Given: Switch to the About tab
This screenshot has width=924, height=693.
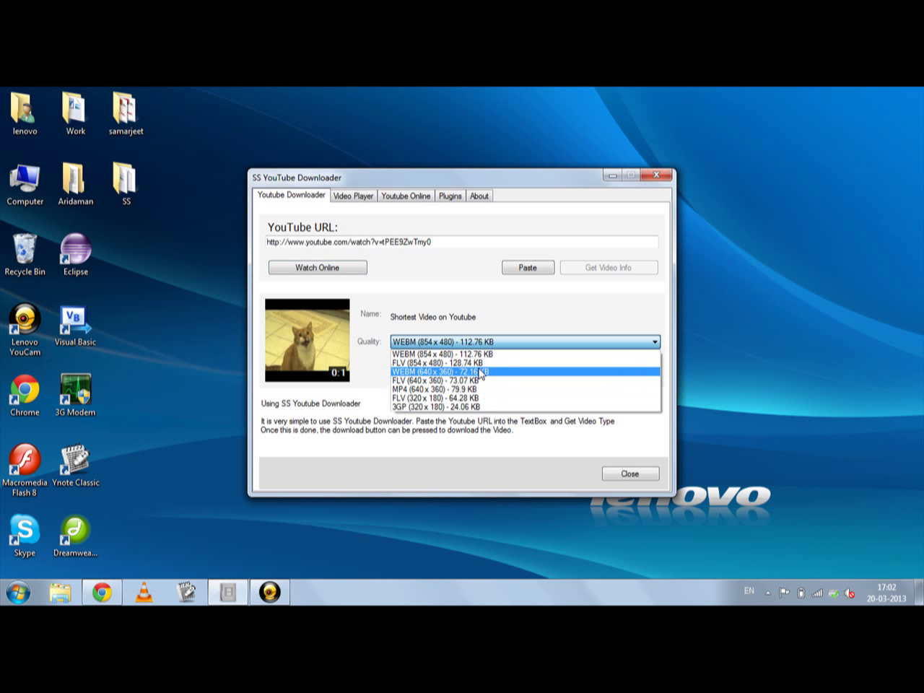Looking at the screenshot, I should pos(479,196).
